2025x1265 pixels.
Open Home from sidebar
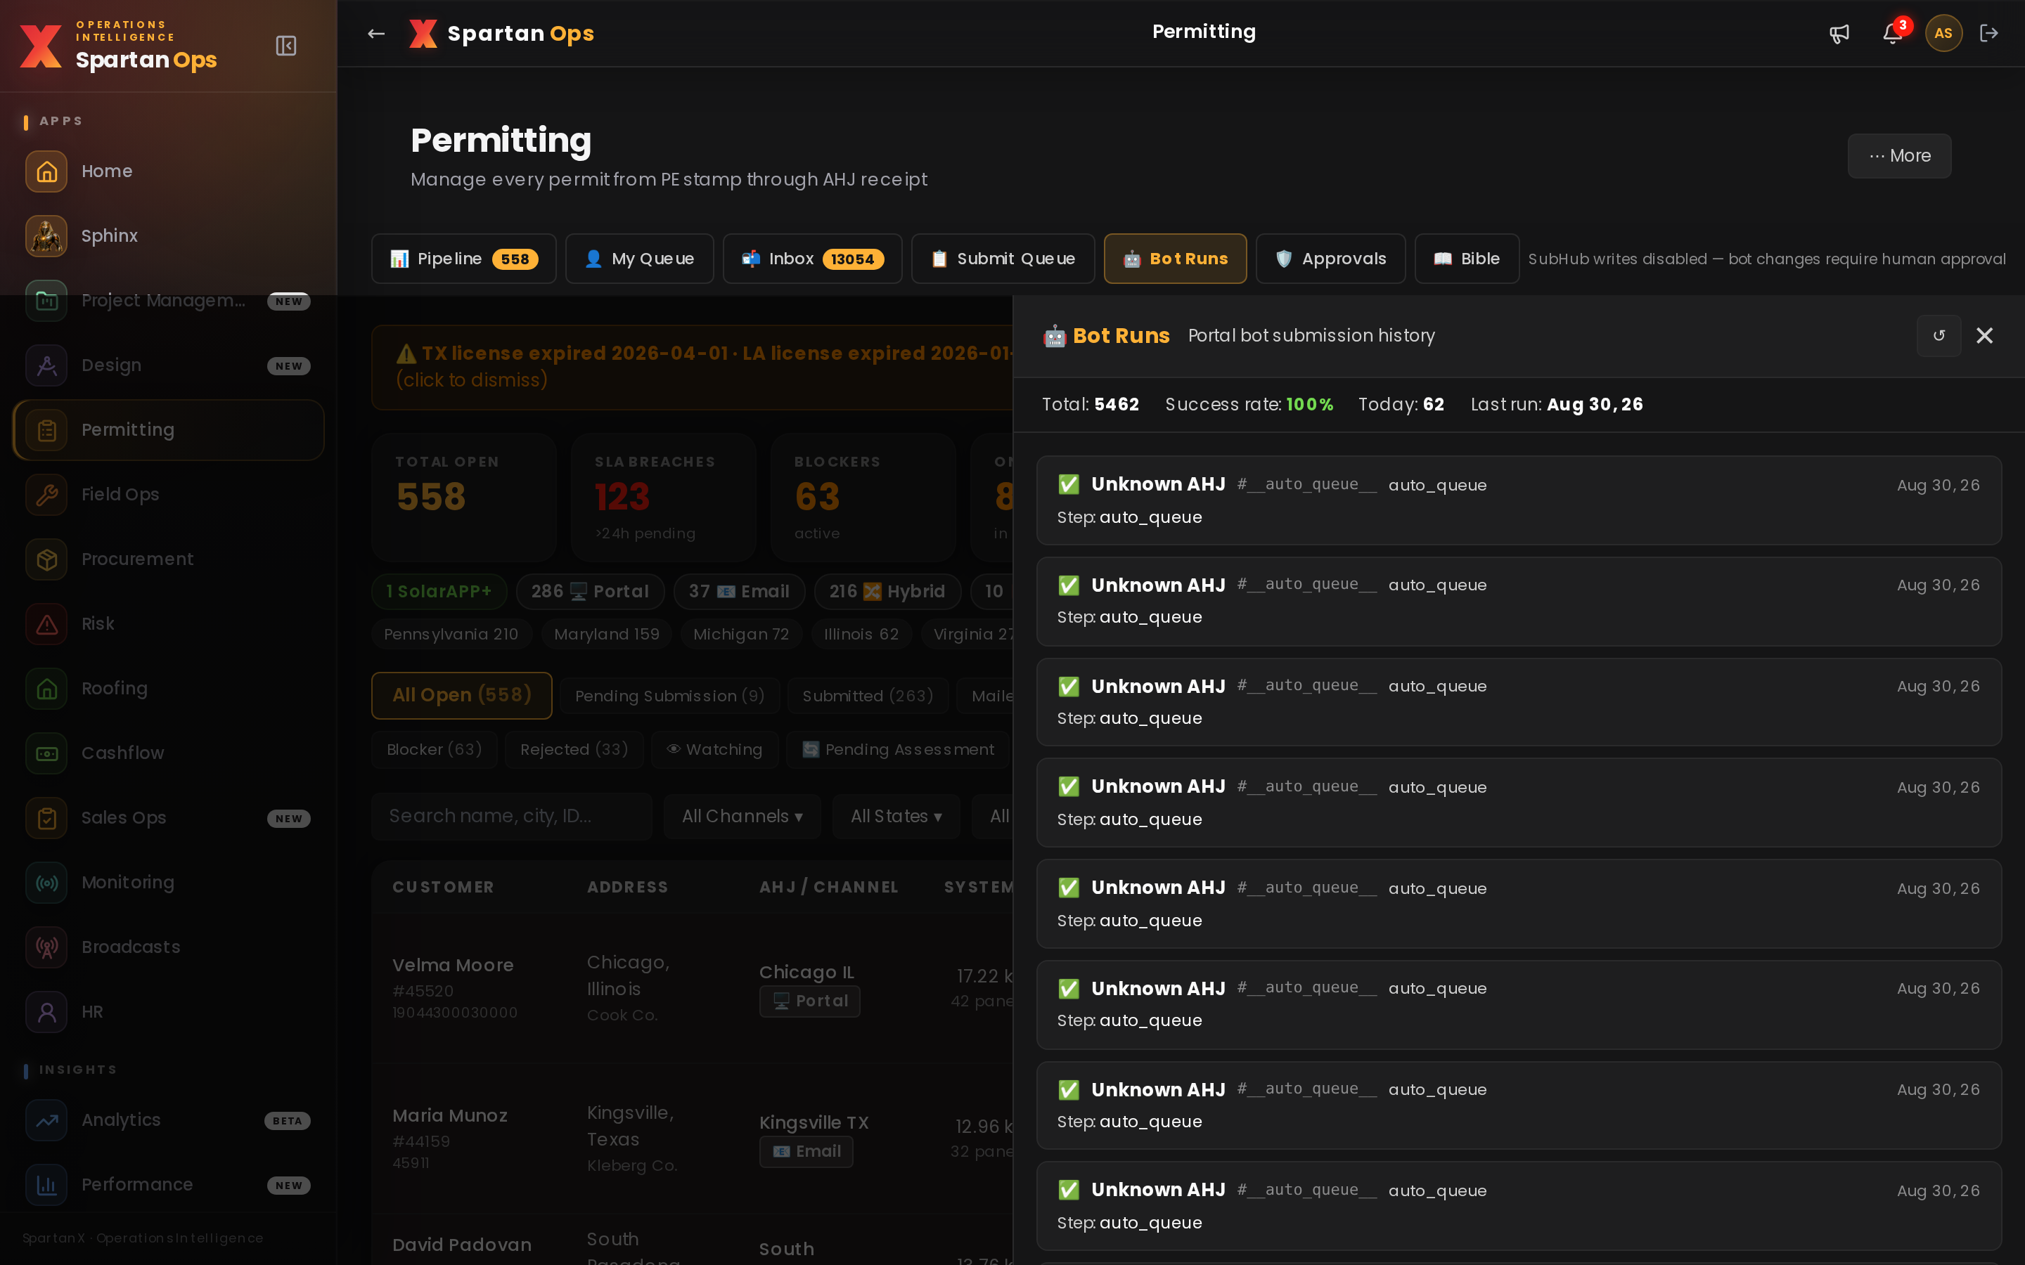point(168,171)
